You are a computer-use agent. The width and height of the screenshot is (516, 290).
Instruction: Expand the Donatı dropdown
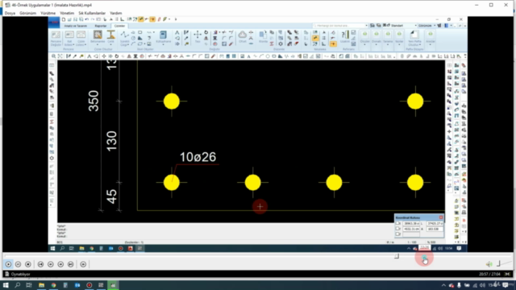click(x=377, y=38)
